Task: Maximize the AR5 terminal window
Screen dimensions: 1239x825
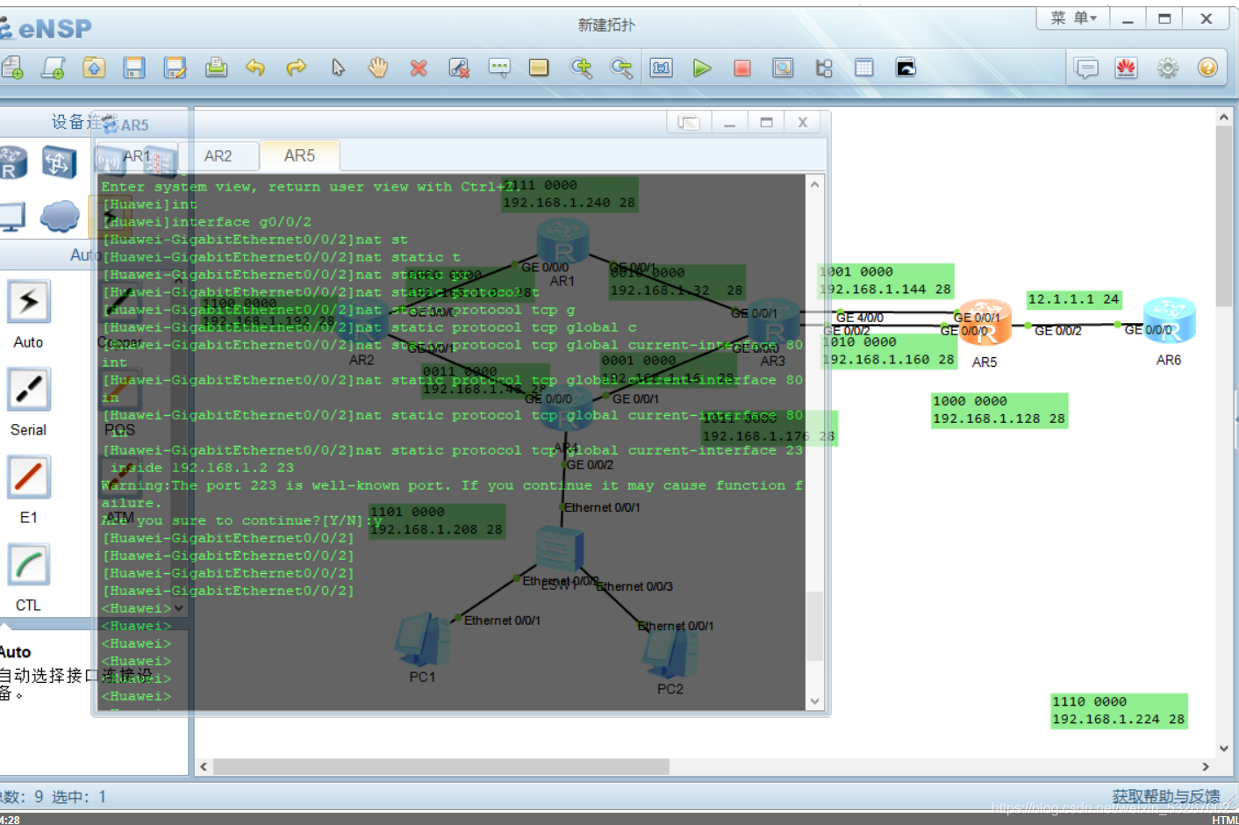Action: point(766,122)
